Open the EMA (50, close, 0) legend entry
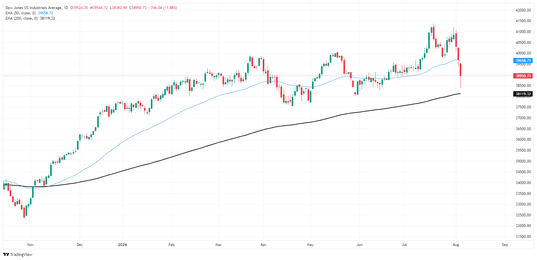The height and width of the screenshot is (260, 537). [21, 13]
